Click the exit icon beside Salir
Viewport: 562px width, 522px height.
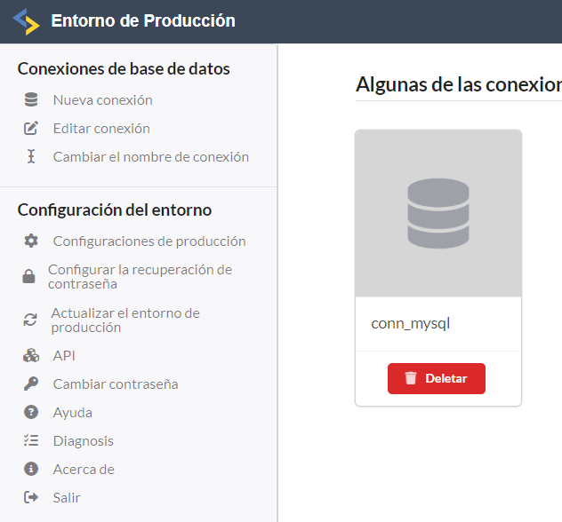coord(31,498)
